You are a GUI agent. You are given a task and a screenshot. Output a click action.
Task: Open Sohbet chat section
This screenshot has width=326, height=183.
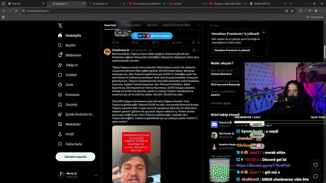pos(67,75)
